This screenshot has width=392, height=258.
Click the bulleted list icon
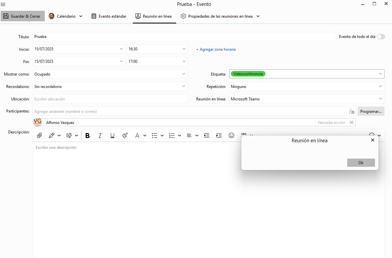tap(155, 135)
